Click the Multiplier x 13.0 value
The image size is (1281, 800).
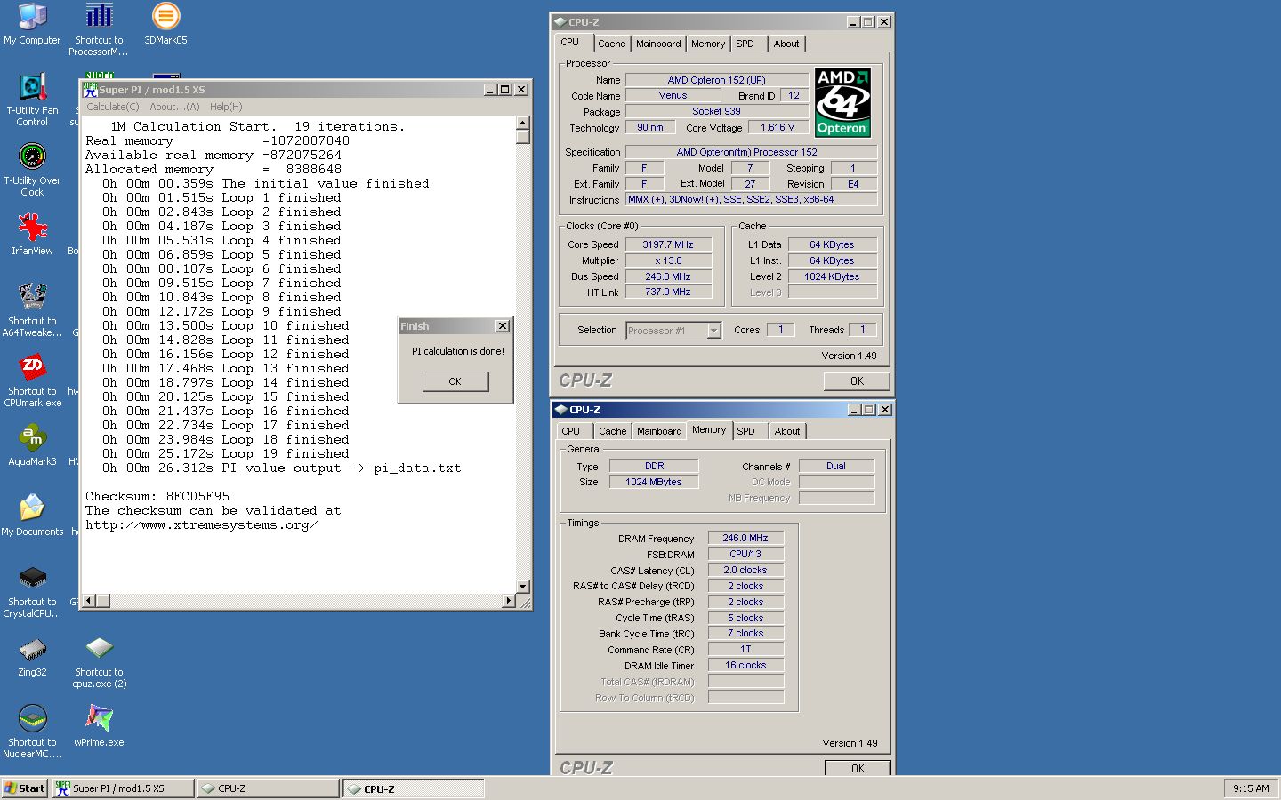coord(668,260)
